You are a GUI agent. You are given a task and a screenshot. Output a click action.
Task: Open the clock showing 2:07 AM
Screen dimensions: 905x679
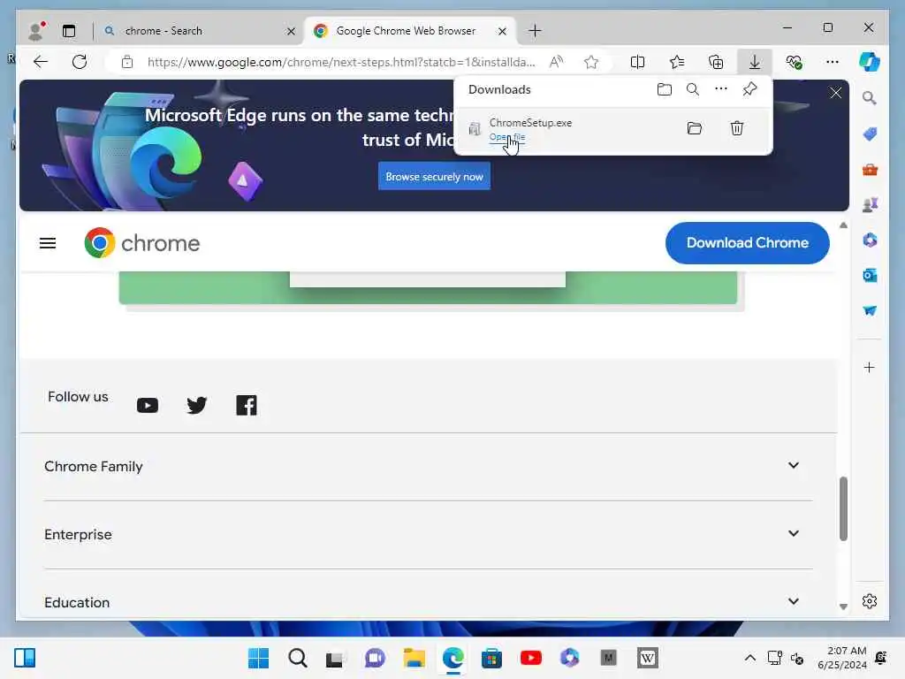842,658
